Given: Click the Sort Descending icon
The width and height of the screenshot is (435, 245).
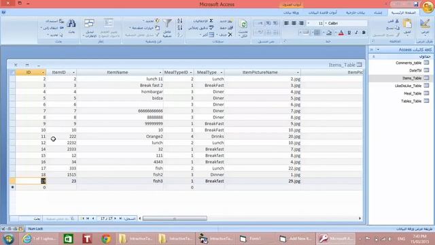Looking at the screenshot, I should [180, 27].
